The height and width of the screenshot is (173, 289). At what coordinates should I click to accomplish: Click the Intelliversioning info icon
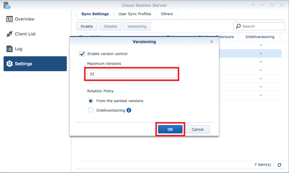[129, 110]
